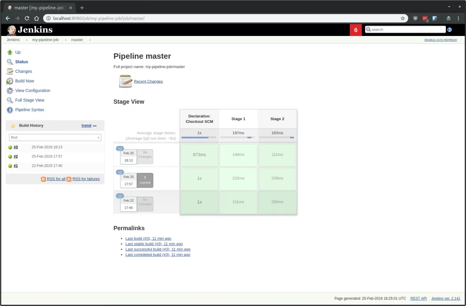This screenshot has width=466, height=306.
Task: Click the browser back arrow
Action: 8,18
